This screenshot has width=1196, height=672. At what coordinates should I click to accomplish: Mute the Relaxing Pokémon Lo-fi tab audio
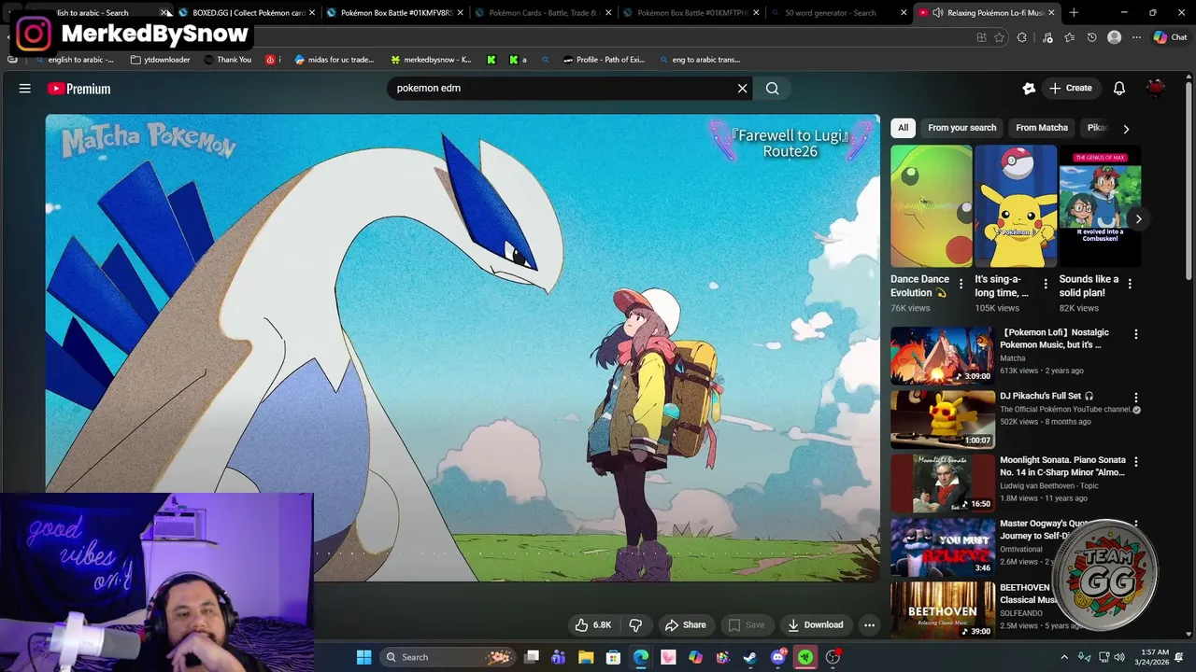(937, 13)
